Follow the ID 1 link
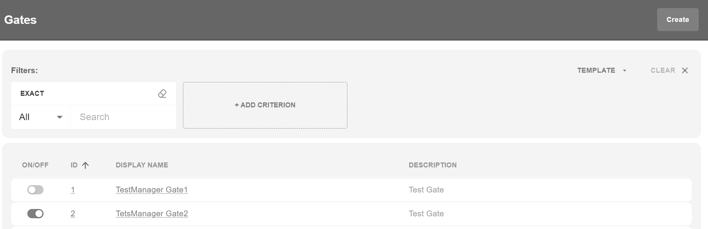Viewport: 708px width, 229px height. [73, 190]
